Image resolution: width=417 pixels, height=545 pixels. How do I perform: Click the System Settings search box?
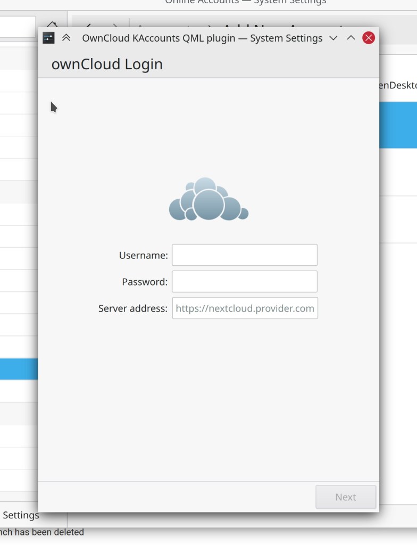click(x=17, y=27)
